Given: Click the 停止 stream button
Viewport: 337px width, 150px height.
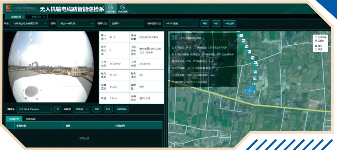Looking at the screenshot, I should [108, 109].
